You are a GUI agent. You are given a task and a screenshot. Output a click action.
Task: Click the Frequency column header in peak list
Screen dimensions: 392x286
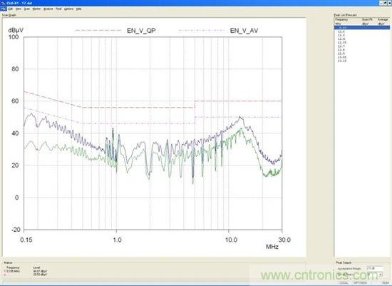(341, 19)
